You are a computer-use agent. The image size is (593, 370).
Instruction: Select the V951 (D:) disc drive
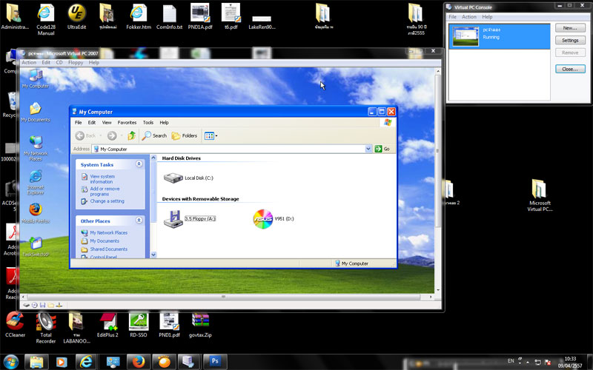tap(273, 219)
